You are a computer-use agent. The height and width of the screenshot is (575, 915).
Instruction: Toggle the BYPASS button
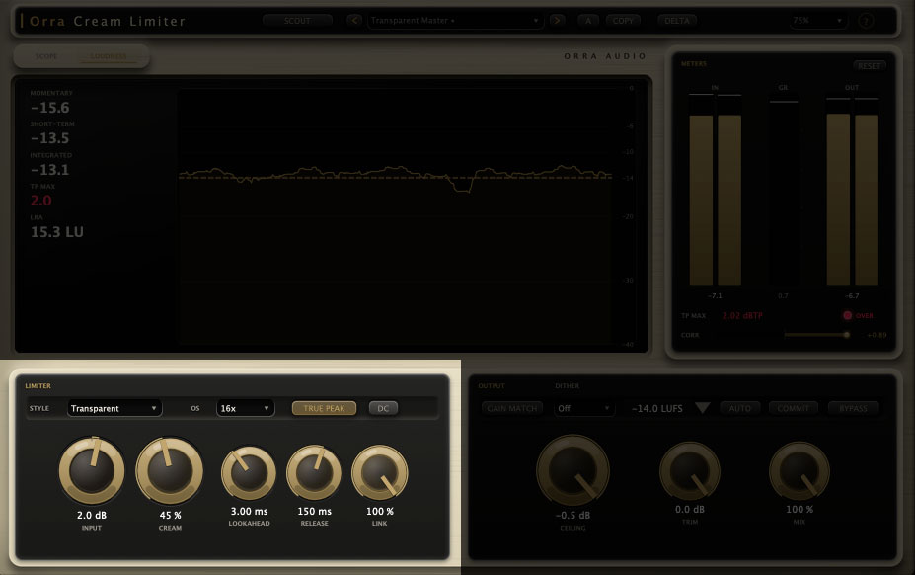[x=853, y=408]
